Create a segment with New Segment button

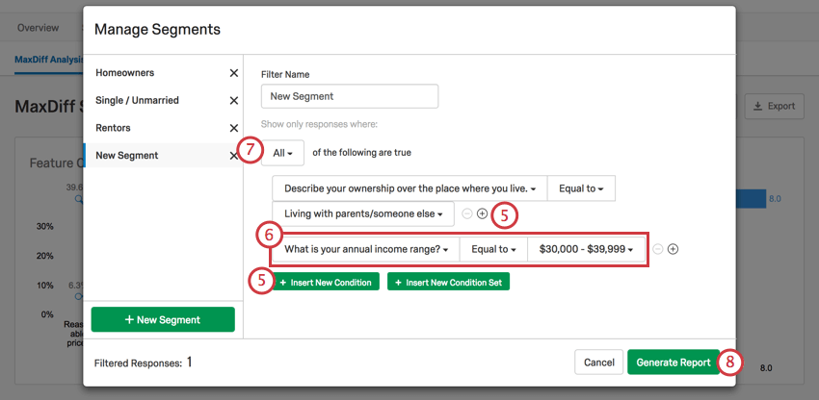coord(163,319)
